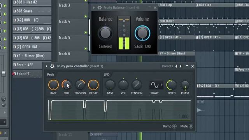
Task: Click the first YF - Slimer (Rim) clip in playlist
Action: click(177, 54)
